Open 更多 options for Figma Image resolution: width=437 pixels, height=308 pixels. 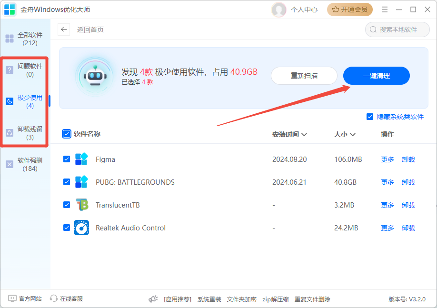[387, 159]
